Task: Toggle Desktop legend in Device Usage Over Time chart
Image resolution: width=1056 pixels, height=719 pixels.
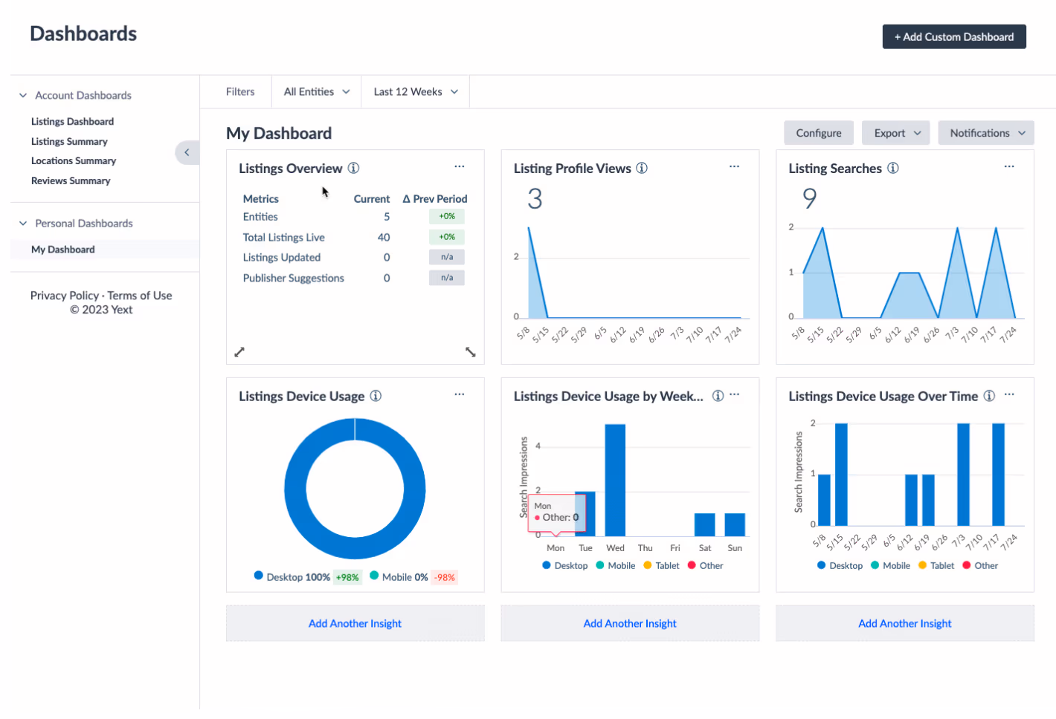Action: 840,565
